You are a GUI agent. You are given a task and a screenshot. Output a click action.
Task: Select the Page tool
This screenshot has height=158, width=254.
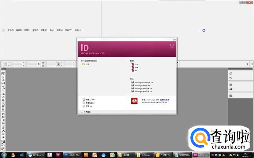coord(3,80)
